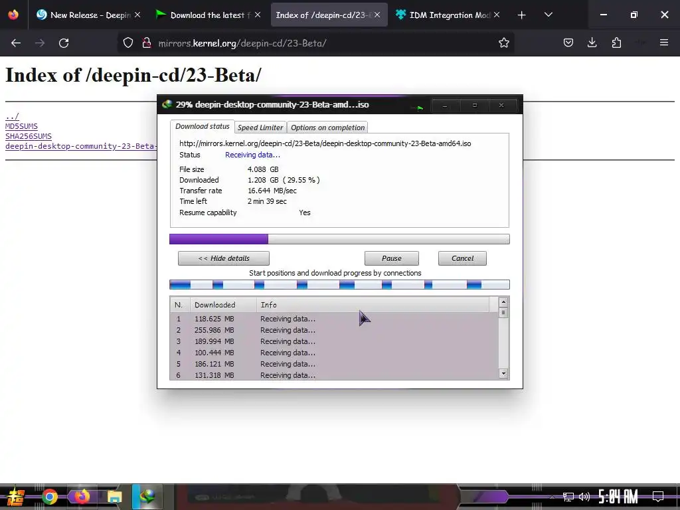The height and width of the screenshot is (510, 680).
Task: Click connection list scrollbar down arrow
Action: pyautogui.click(x=503, y=373)
